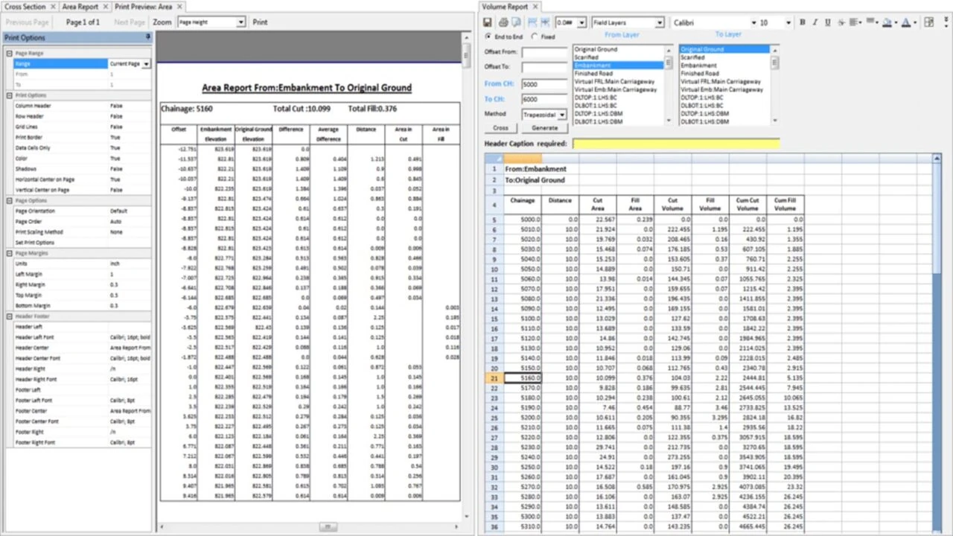Click the Bold formatting icon
The image size is (953, 536).
point(803,22)
